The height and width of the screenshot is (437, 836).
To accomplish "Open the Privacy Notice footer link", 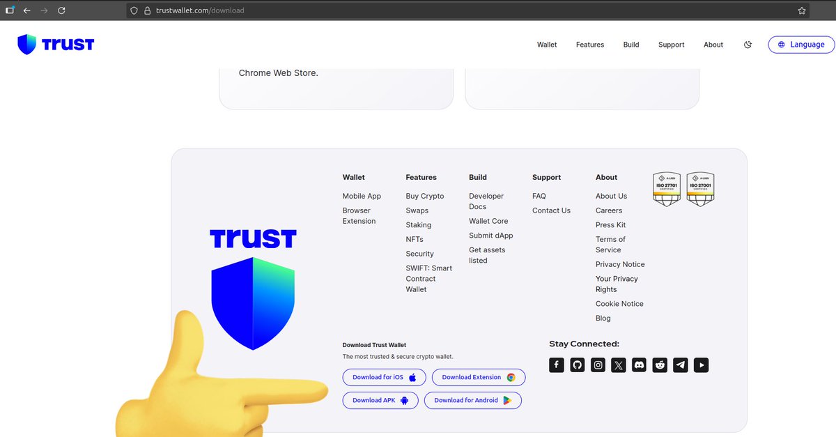I will tap(620, 264).
